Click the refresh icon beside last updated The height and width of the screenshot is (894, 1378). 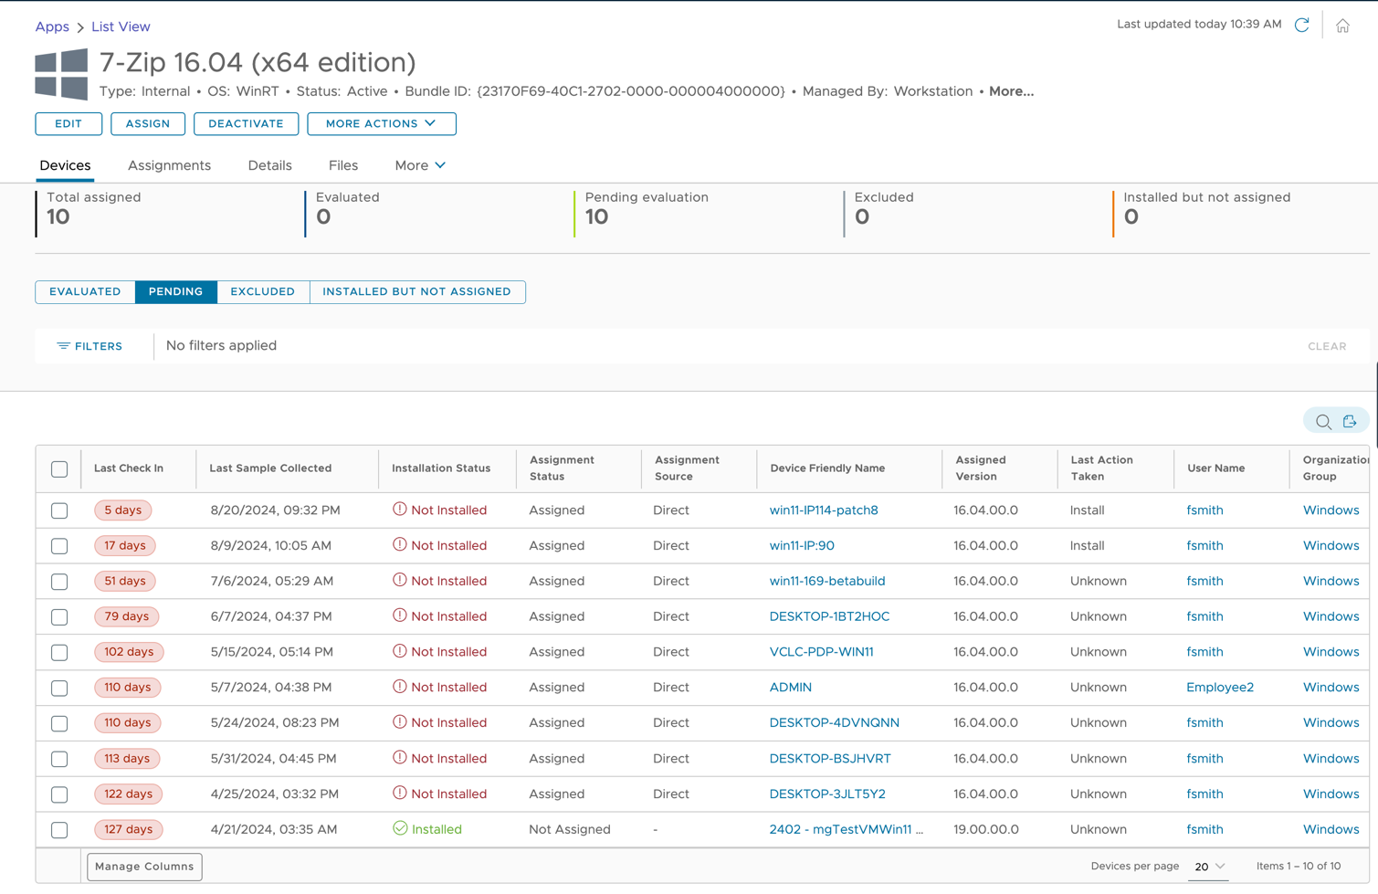(1301, 26)
